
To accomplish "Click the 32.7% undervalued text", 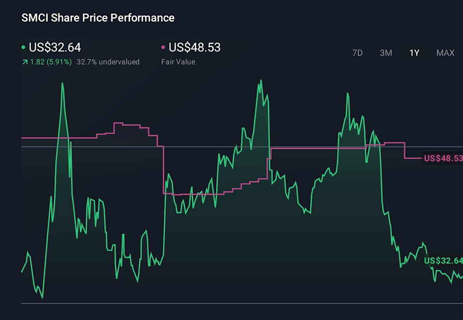I will (x=108, y=62).
